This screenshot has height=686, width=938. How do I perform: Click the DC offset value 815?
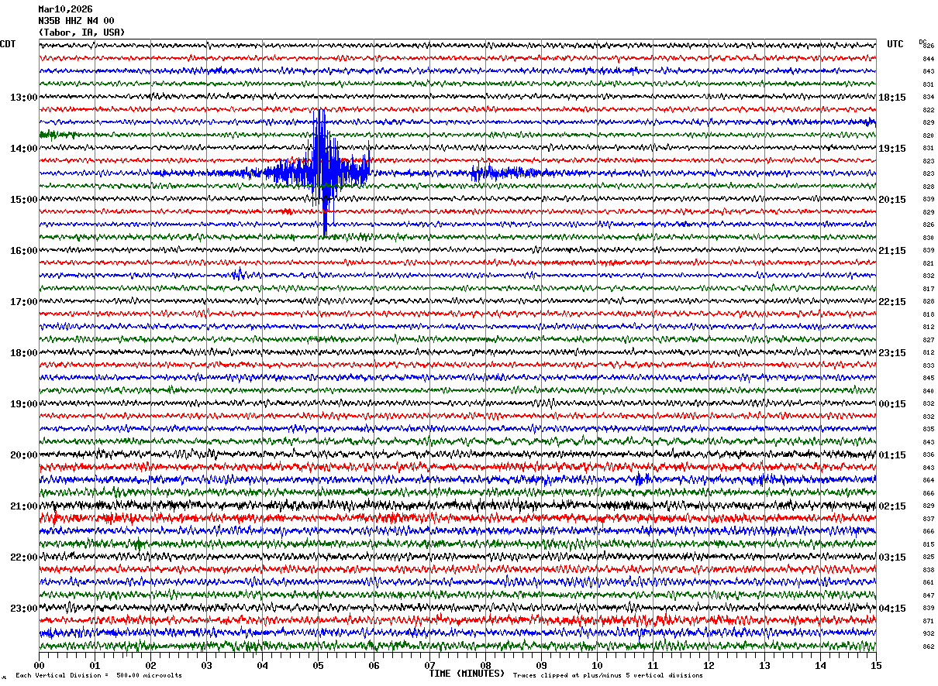[x=928, y=544]
